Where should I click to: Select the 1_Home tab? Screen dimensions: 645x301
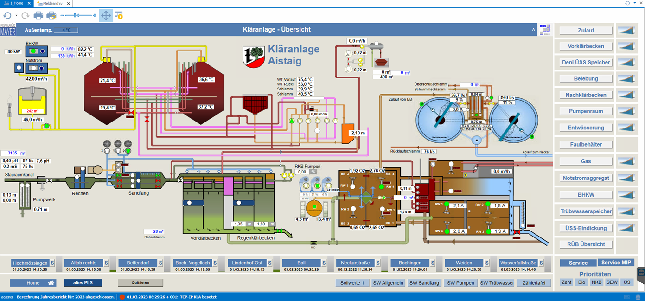tap(17, 3)
